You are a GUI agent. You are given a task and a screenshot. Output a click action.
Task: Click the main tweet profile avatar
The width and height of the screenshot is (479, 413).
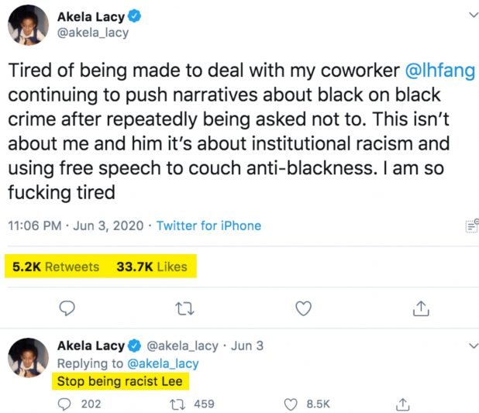pyautogui.click(x=29, y=25)
